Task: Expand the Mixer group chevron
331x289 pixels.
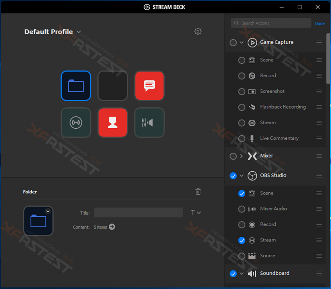Action: (241, 156)
